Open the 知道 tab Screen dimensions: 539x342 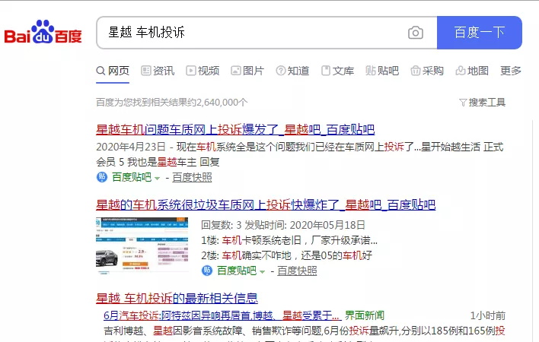[292, 71]
